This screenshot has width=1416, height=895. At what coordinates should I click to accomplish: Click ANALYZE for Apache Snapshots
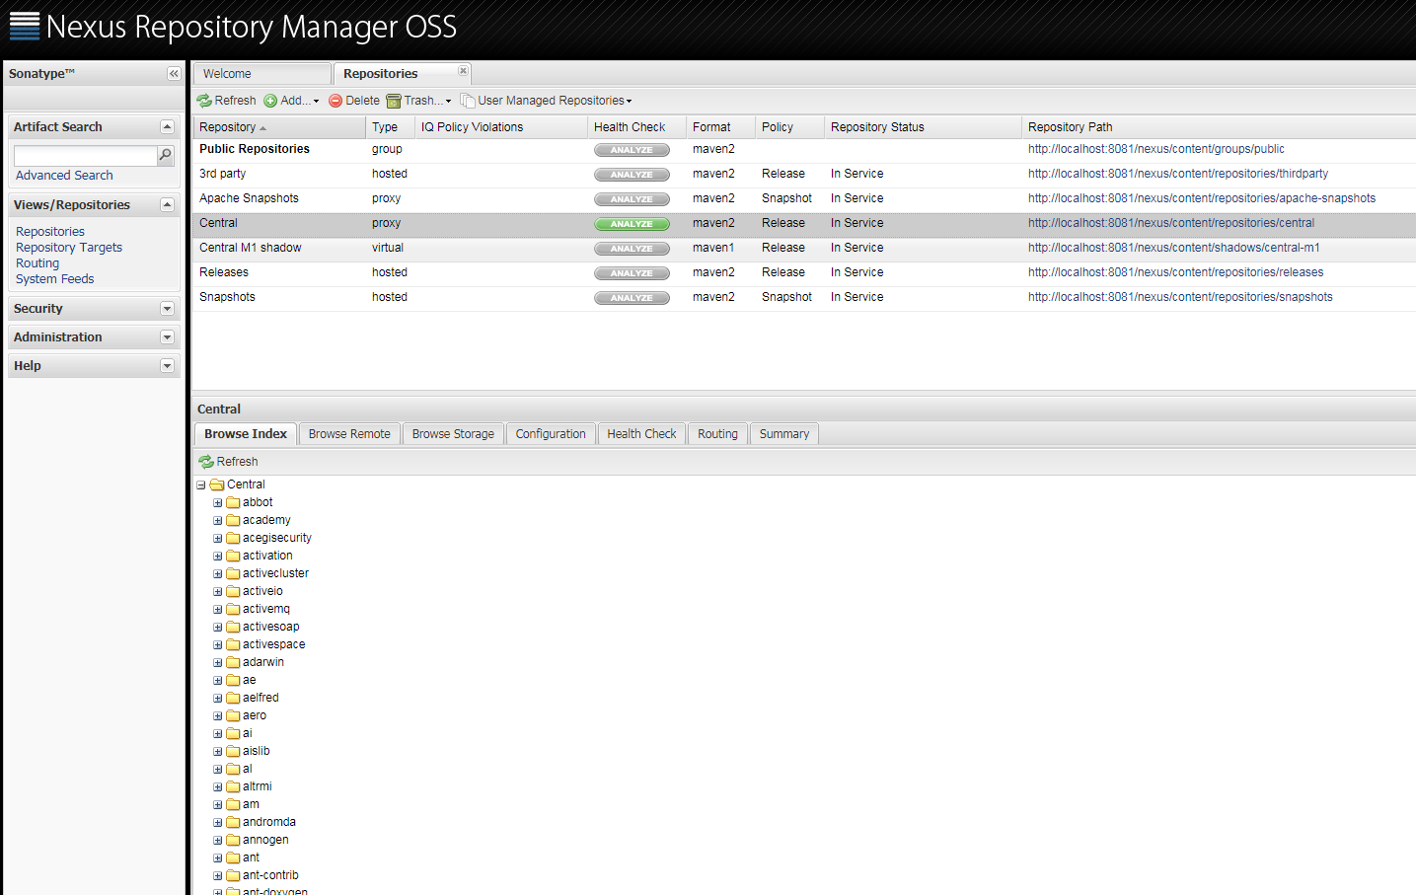pos(632,199)
